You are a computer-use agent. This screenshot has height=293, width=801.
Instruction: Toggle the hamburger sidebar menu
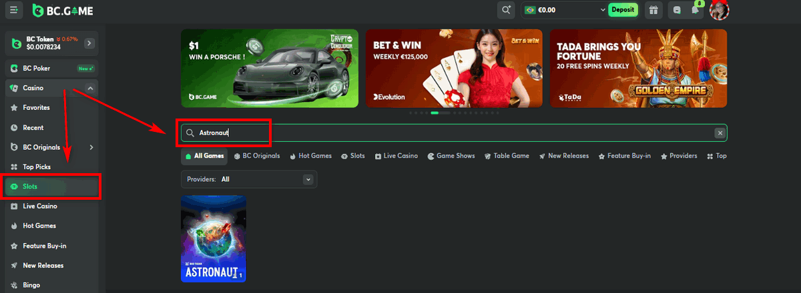pyautogui.click(x=14, y=10)
